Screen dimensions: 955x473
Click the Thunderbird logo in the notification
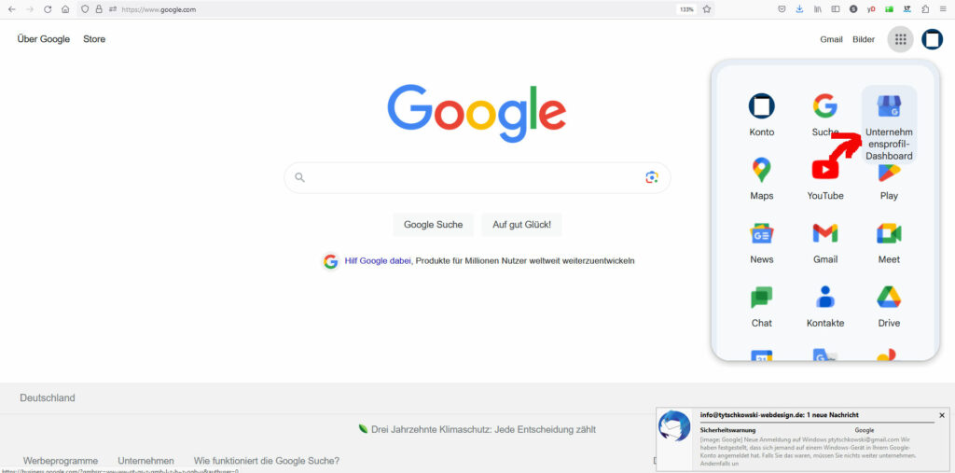coord(674,426)
